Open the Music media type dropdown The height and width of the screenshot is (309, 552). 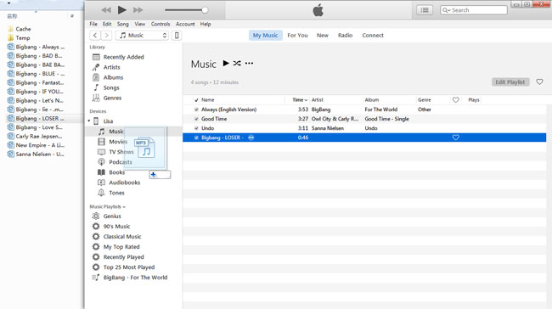[142, 35]
